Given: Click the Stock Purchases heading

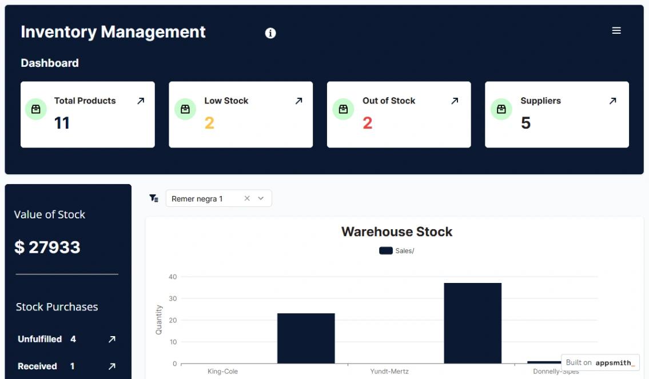Looking at the screenshot, I should point(57,307).
